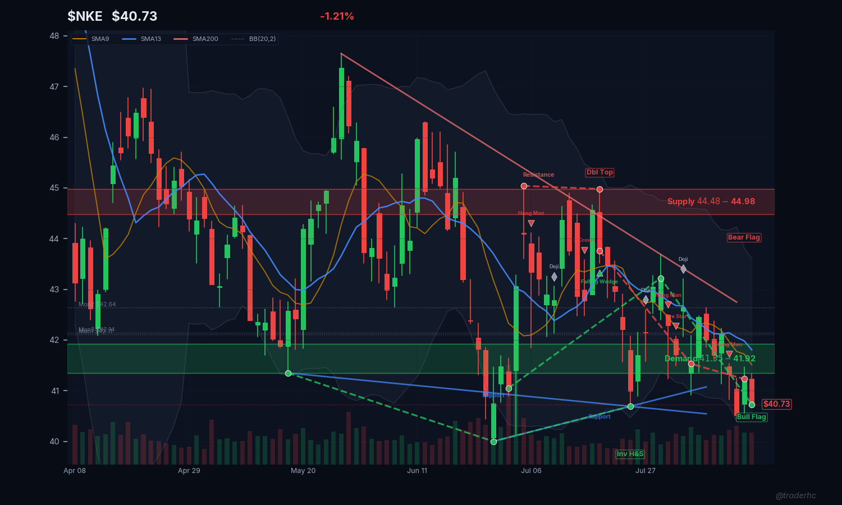Click the Mon2 $42.64 level label

click(x=97, y=305)
